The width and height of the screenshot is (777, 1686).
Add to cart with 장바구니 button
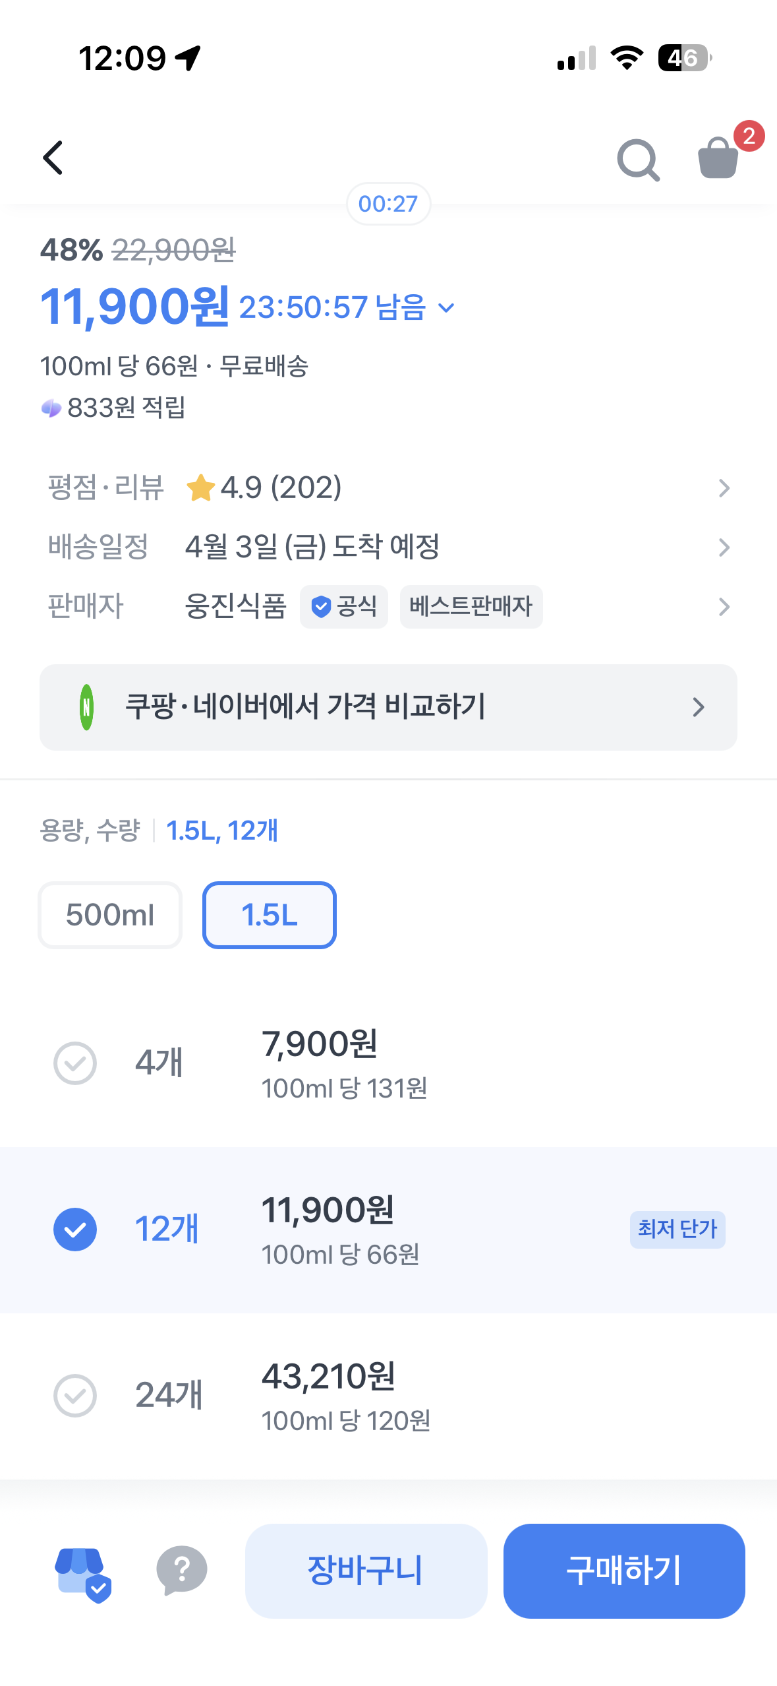(x=366, y=1571)
